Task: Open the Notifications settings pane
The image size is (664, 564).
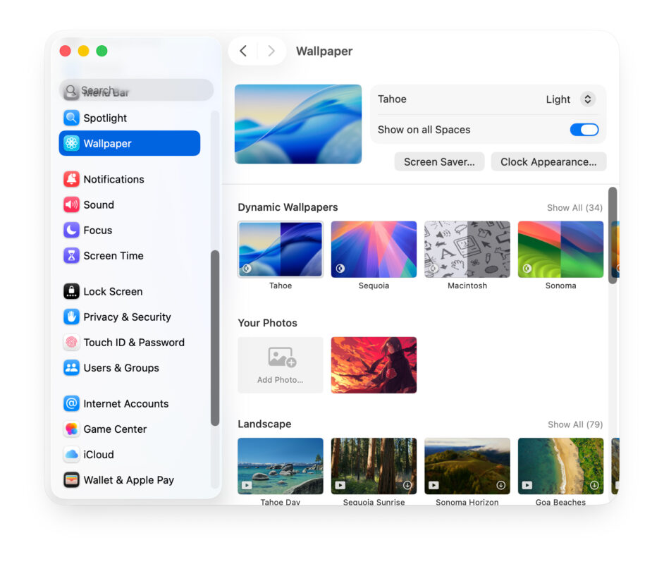Action: [130, 179]
